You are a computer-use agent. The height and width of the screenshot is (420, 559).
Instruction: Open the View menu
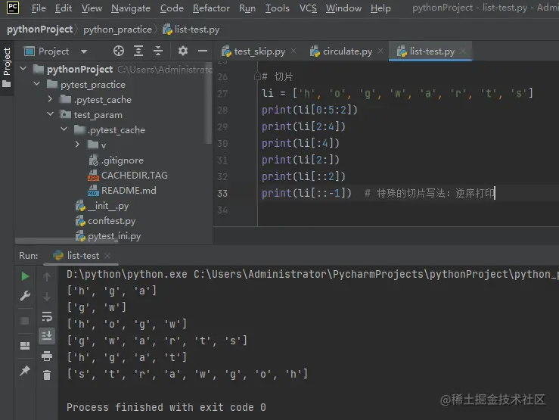coord(92,8)
